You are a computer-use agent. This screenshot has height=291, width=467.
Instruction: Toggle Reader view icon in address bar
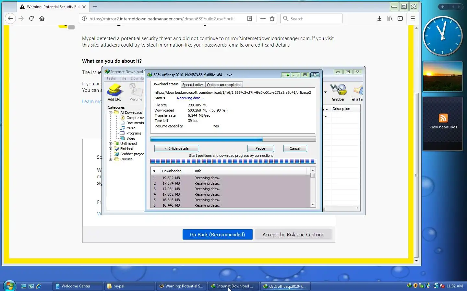click(250, 18)
